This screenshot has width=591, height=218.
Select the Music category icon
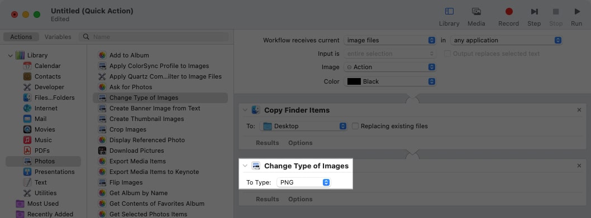click(27, 140)
